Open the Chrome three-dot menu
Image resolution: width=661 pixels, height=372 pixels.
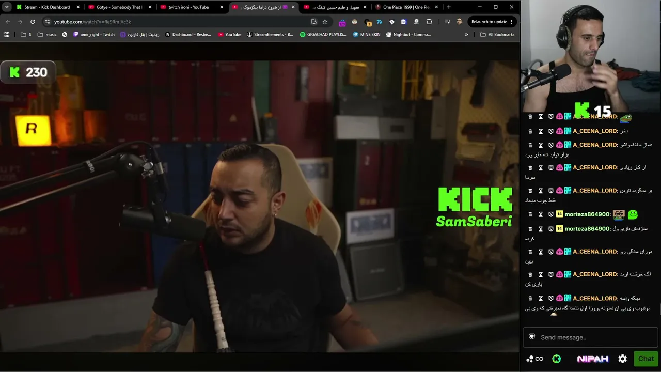512,22
